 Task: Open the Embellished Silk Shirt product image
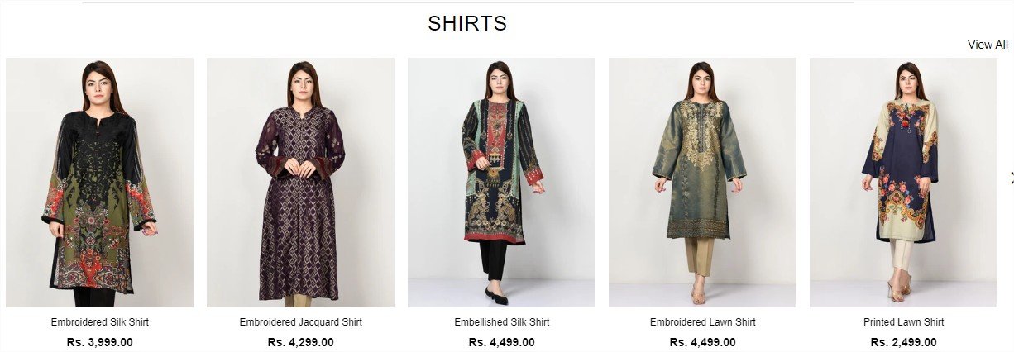(501, 183)
